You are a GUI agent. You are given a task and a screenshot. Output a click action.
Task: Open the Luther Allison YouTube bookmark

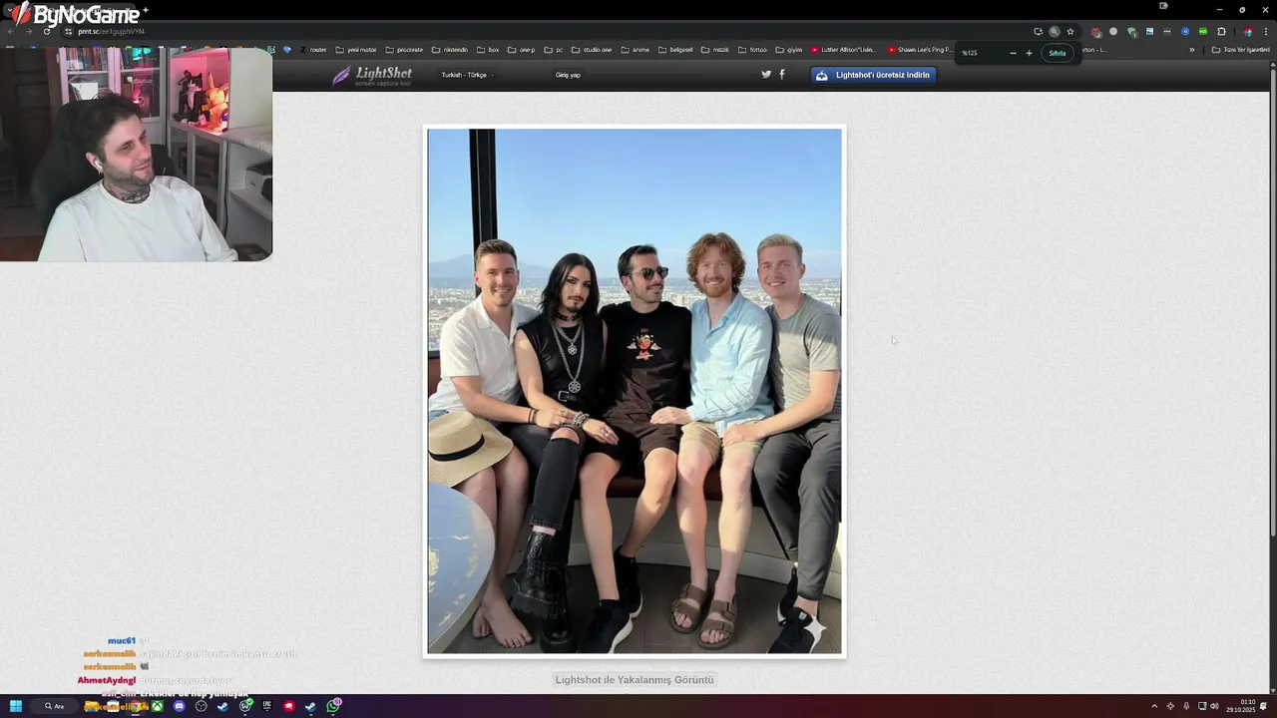(843, 50)
